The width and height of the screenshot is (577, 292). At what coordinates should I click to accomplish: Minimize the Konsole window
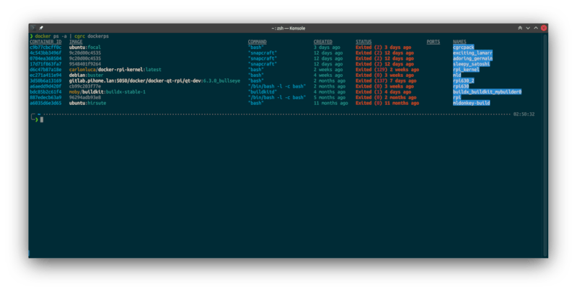(528, 28)
